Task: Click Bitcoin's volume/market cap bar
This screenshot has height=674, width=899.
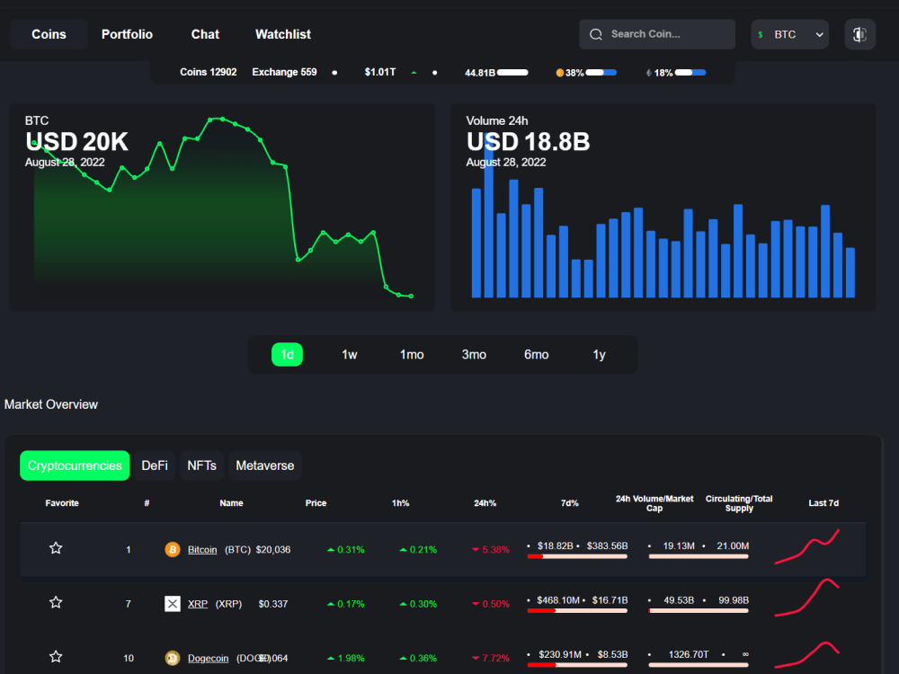Action: tap(577, 556)
